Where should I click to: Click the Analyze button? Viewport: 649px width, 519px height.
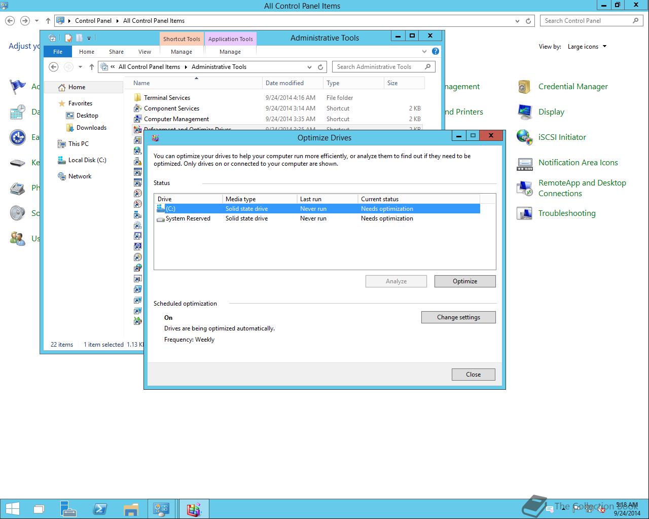[396, 281]
